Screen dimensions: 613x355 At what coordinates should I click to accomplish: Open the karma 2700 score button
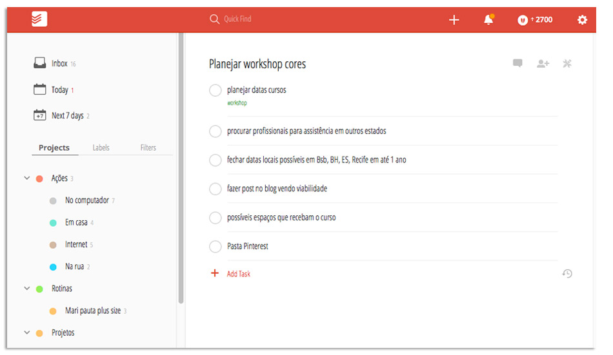coord(535,20)
